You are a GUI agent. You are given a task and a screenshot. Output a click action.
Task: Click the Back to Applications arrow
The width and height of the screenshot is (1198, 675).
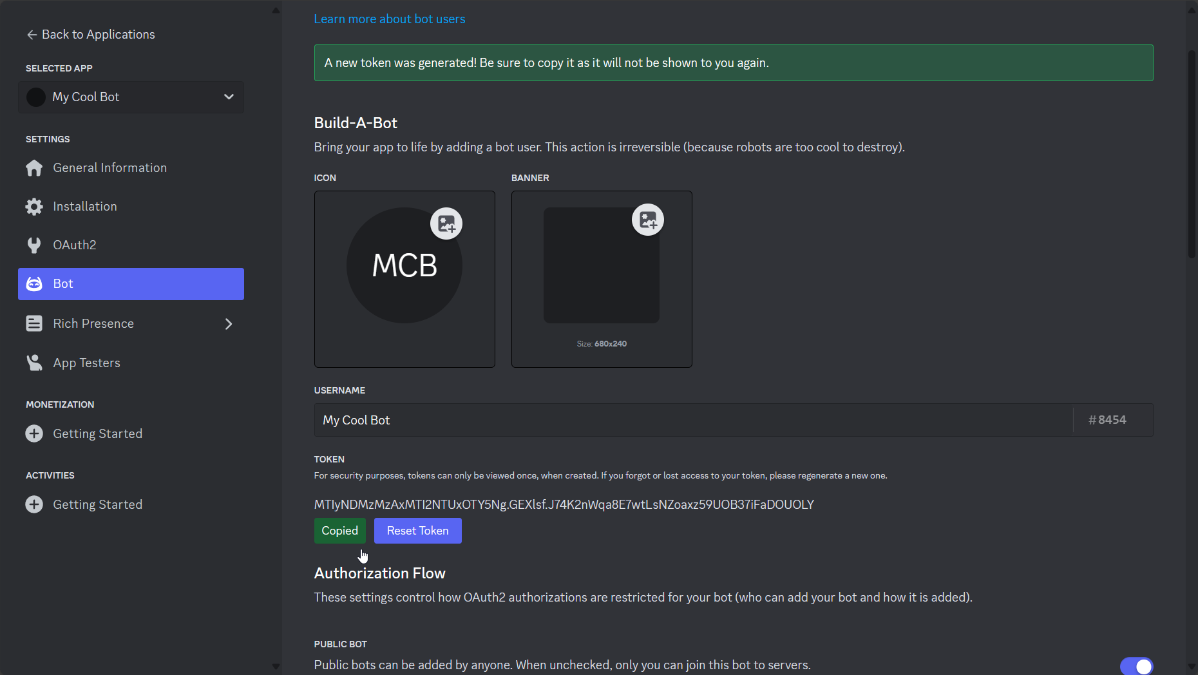click(32, 35)
